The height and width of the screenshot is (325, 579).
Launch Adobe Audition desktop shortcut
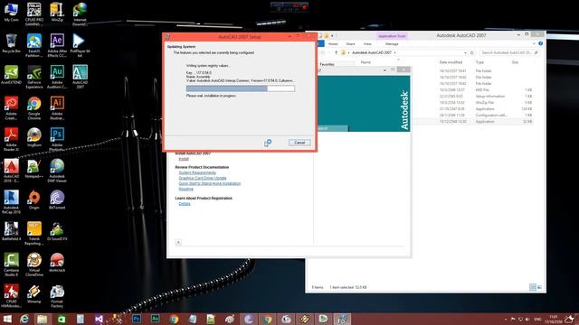pos(57,77)
